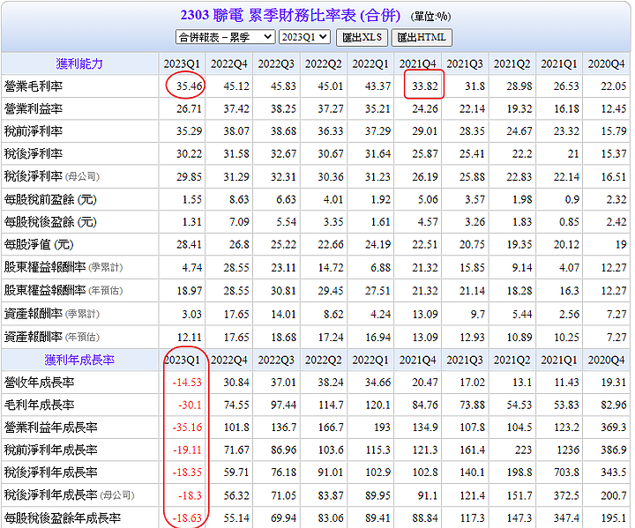Click the 1236 pre-tax growth value for 2021Q1

click(x=569, y=450)
